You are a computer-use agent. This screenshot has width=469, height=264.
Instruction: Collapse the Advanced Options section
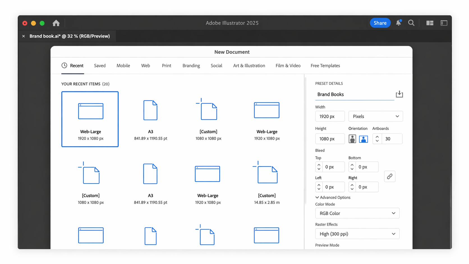333,198
